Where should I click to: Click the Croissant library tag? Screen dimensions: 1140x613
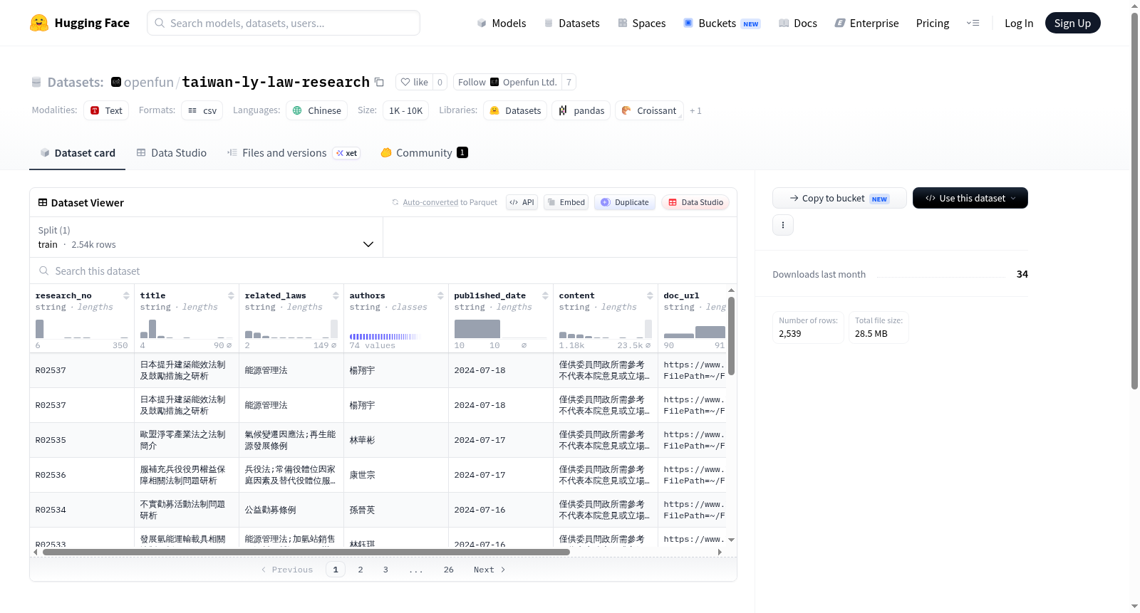(648, 110)
